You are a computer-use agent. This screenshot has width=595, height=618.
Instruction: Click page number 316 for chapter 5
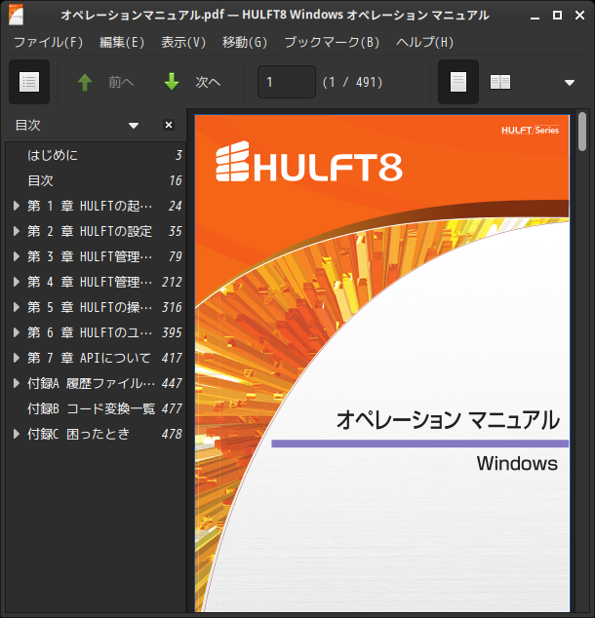[x=172, y=307]
